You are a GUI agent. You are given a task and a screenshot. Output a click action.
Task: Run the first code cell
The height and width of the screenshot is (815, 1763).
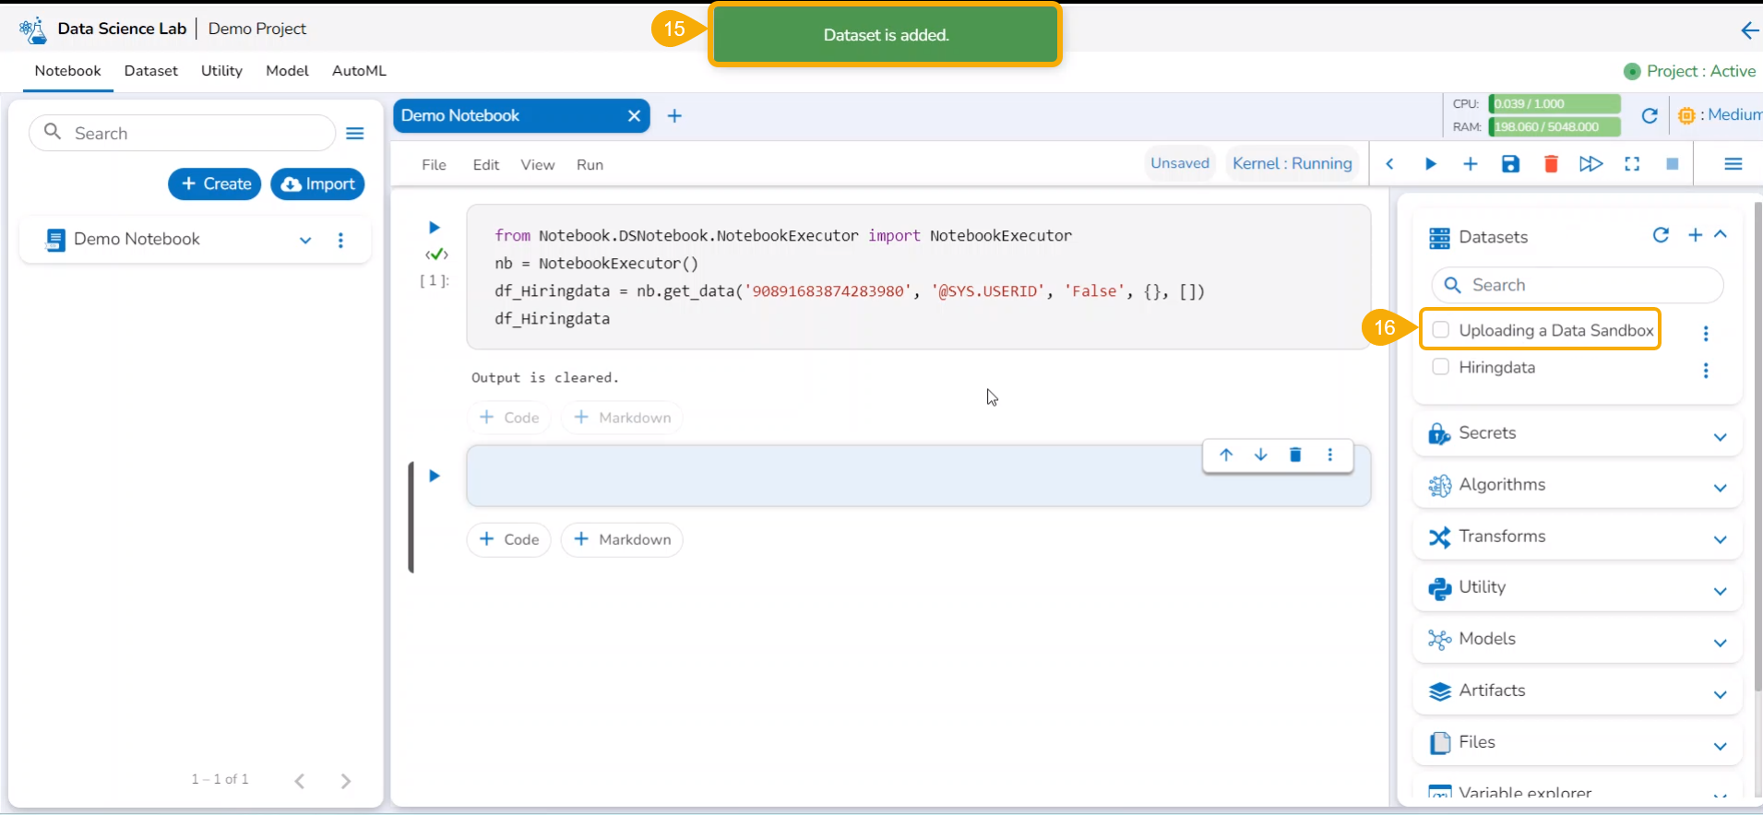tap(434, 228)
